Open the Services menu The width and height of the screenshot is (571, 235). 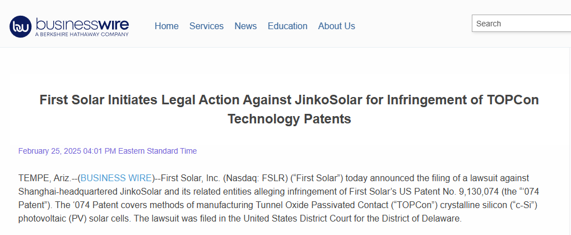[206, 26]
